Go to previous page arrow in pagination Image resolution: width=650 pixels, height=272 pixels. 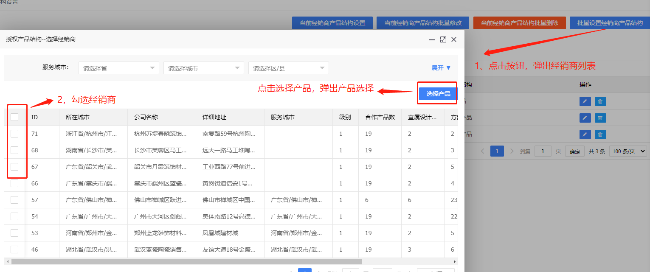pyautogui.click(x=482, y=151)
